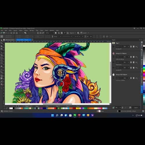Select the Freehand tool in toolbox

(1, 52)
